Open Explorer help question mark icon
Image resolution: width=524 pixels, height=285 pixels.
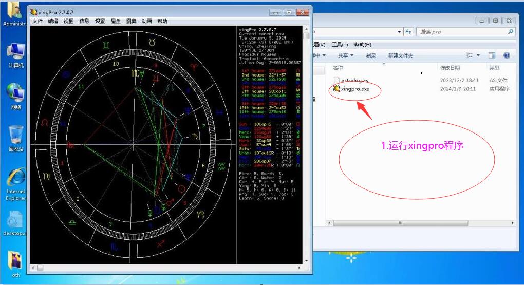[x=507, y=55]
